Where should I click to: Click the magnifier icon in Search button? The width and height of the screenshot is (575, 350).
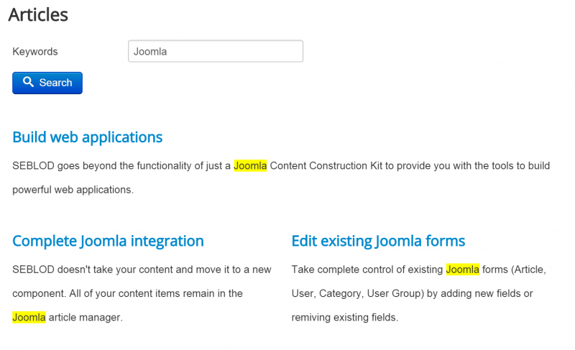(x=28, y=82)
